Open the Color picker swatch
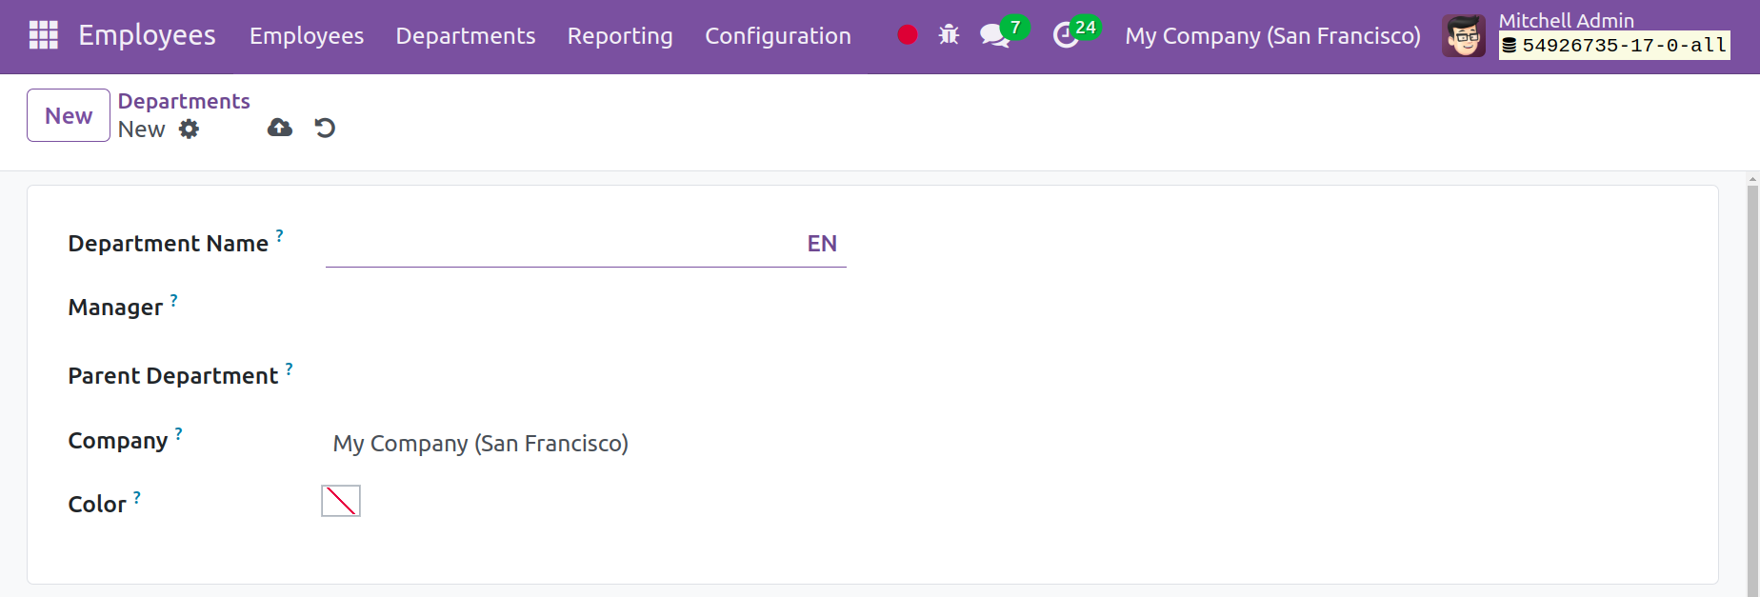This screenshot has height=597, width=1760. click(341, 501)
